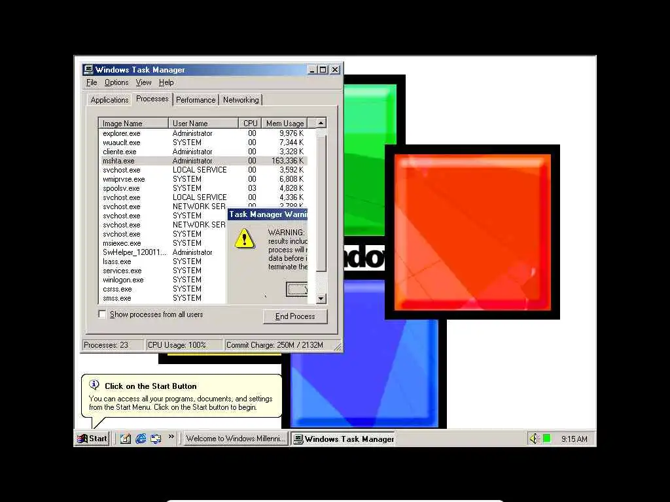Select the csrss.exe process row
670x502 pixels.
(x=163, y=289)
